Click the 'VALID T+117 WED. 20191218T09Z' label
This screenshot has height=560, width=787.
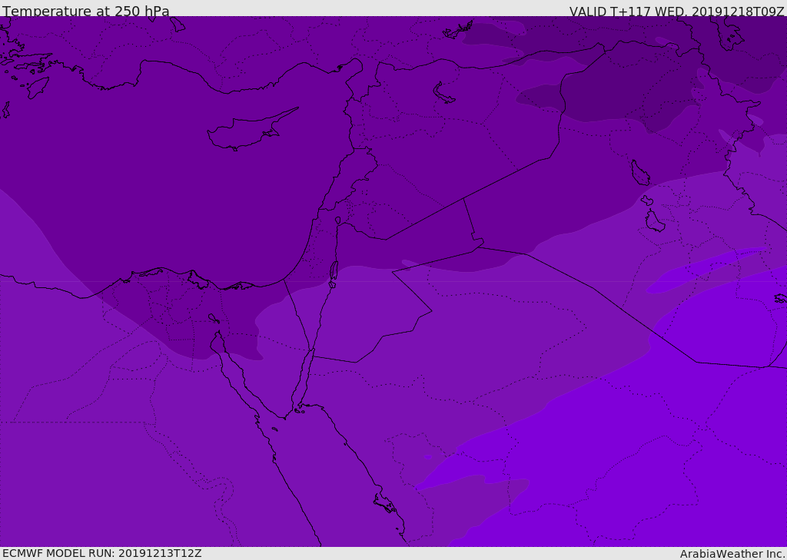click(x=676, y=12)
